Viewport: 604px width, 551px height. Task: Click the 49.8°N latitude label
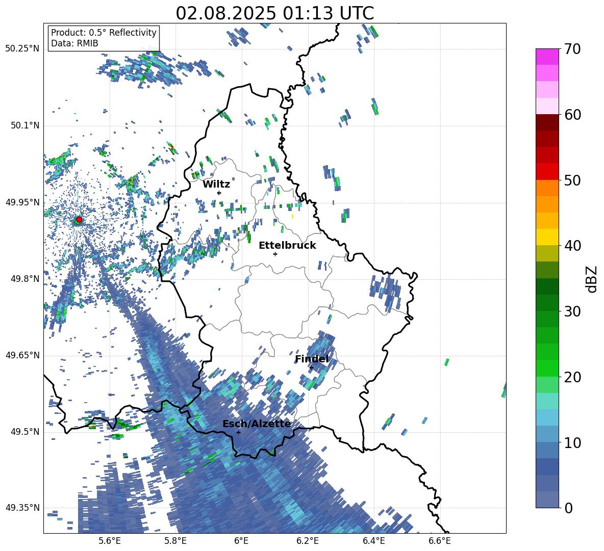tap(24, 279)
